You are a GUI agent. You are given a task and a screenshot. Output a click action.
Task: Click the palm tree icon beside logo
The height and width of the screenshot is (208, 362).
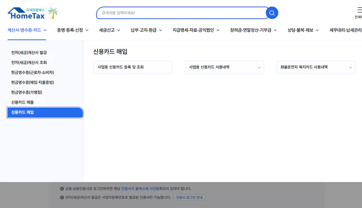(x=53, y=13)
